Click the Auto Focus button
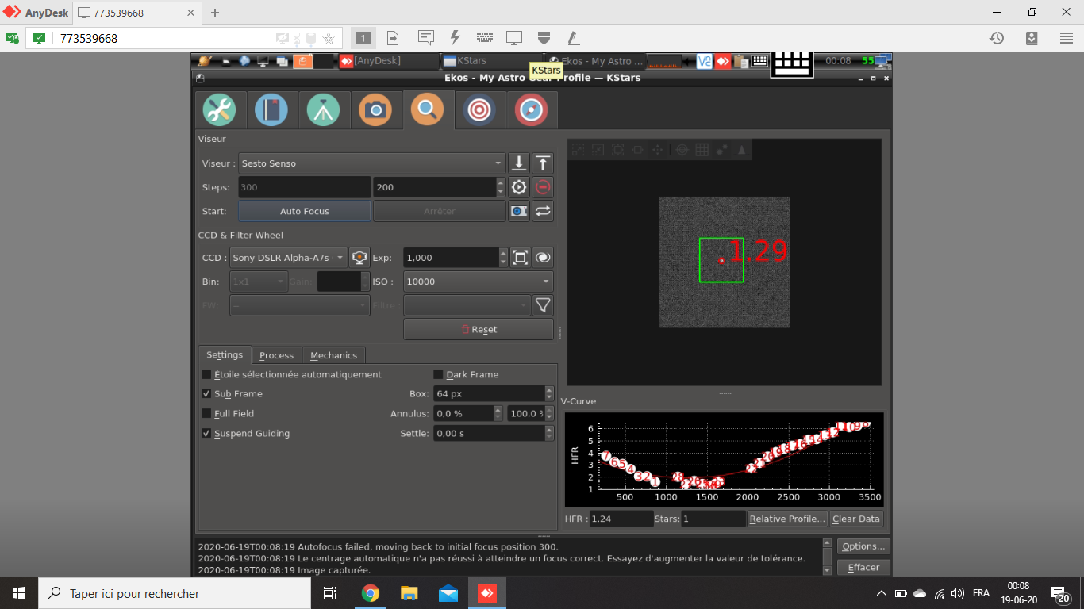 click(x=305, y=211)
